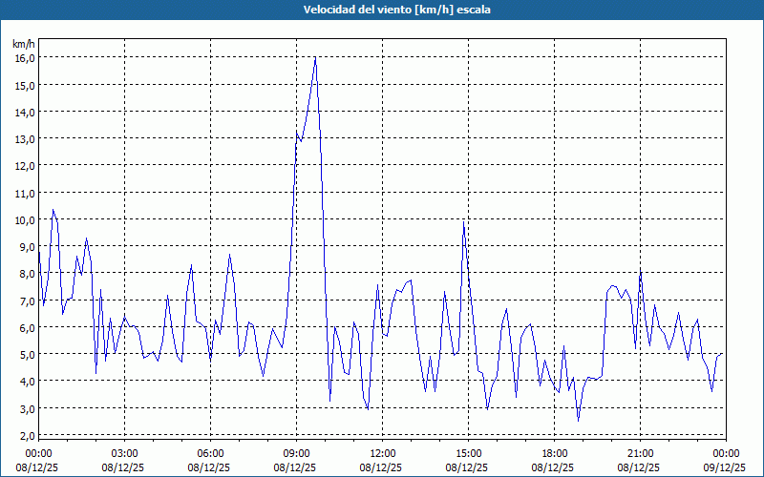Click the 7,0 y-axis label

click(24, 301)
